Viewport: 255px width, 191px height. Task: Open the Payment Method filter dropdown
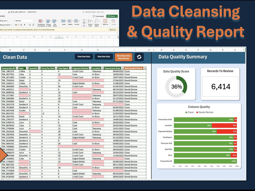pyautogui.click(x=90, y=68)
